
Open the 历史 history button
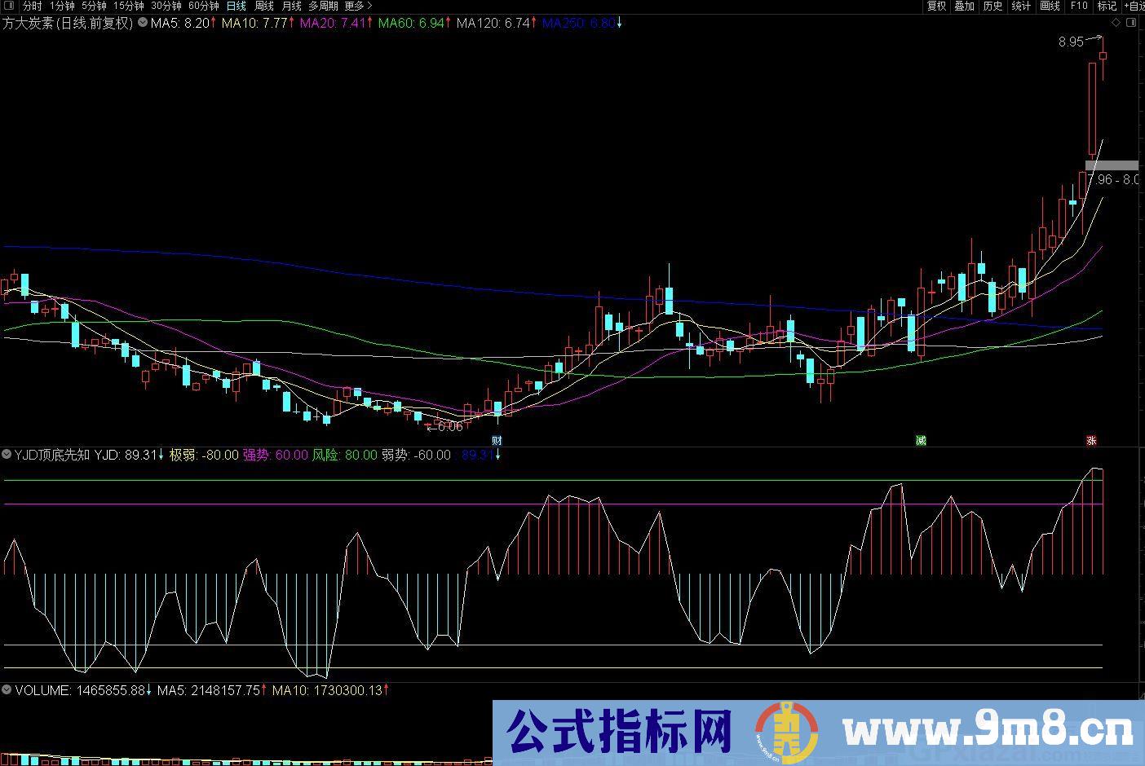(x=992, y=6)
